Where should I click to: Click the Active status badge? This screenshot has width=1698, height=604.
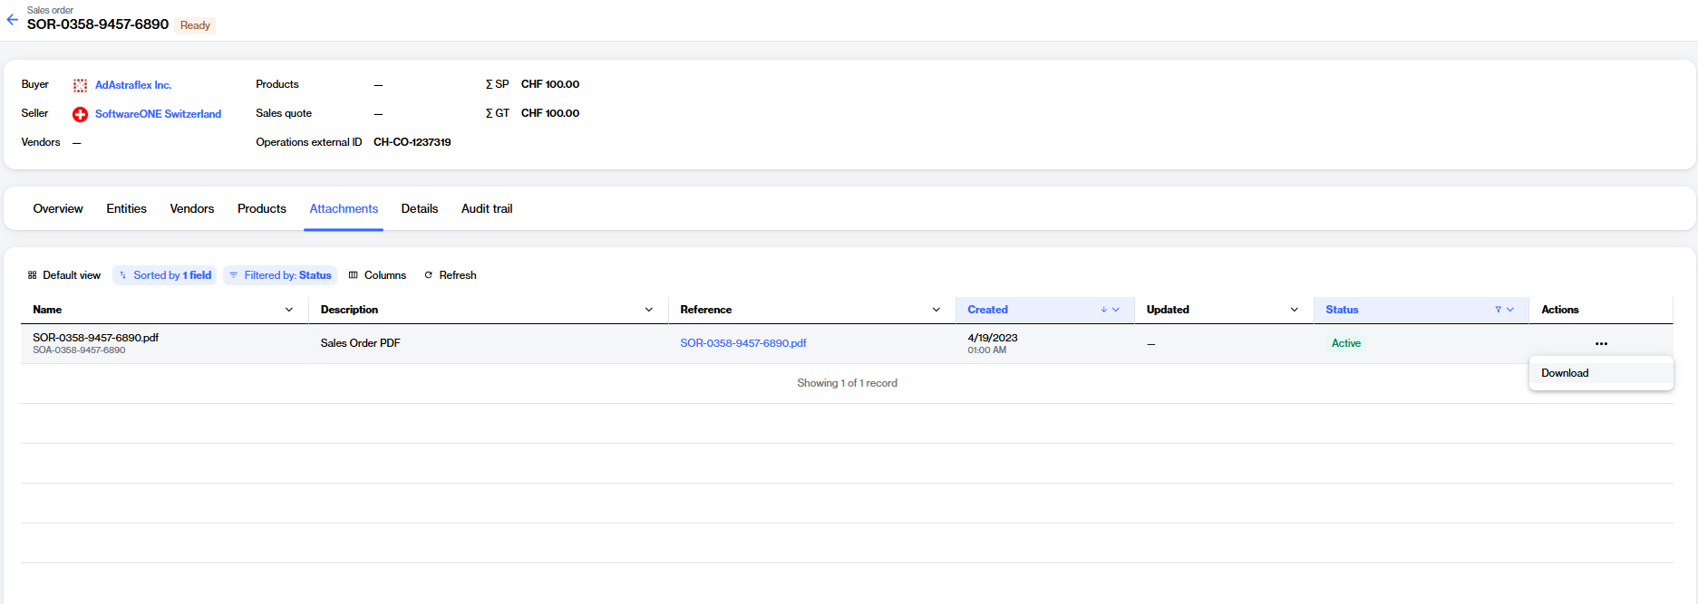pos(1345,343)
